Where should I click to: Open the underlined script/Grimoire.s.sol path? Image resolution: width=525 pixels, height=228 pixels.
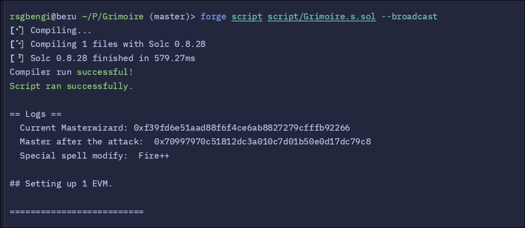(x=321, y=16)
